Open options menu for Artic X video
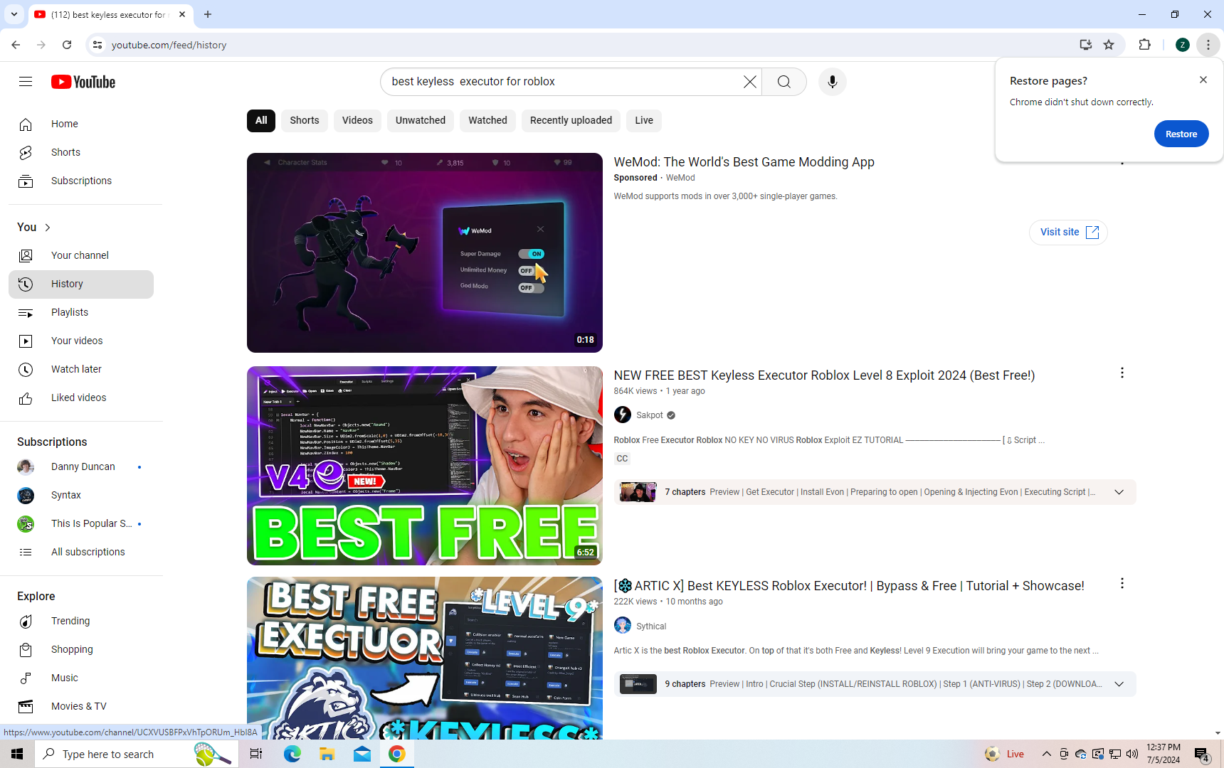Image resolution: width=1224 pixels, height=768 pixels. click(1122, 583)
